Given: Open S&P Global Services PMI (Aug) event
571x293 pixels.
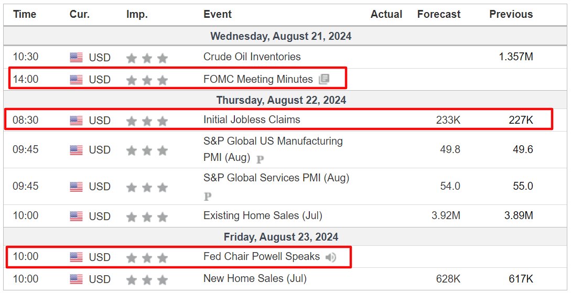Looking at the screenshot, I should (276, 178).
